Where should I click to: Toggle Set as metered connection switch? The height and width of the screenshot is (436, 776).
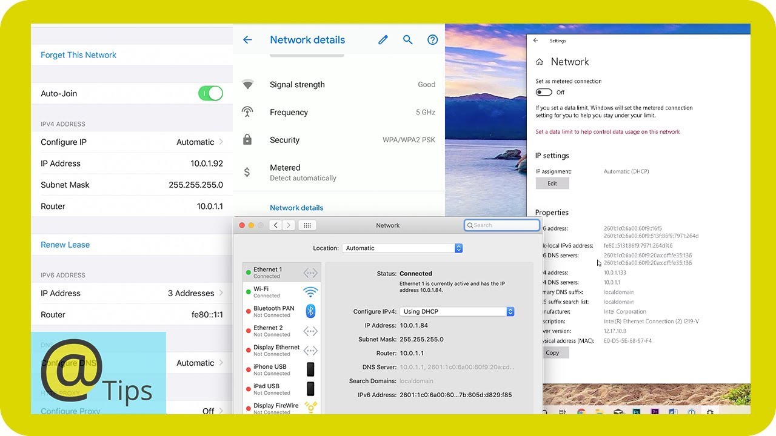point(544,93)
